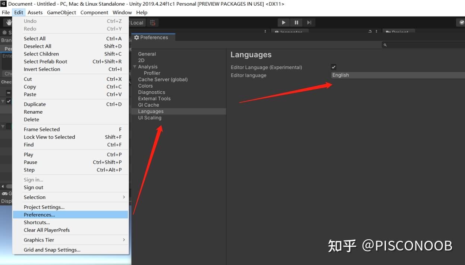Select General in the Preferences sidebar
The image size is (465, 265).
(147, 54)
